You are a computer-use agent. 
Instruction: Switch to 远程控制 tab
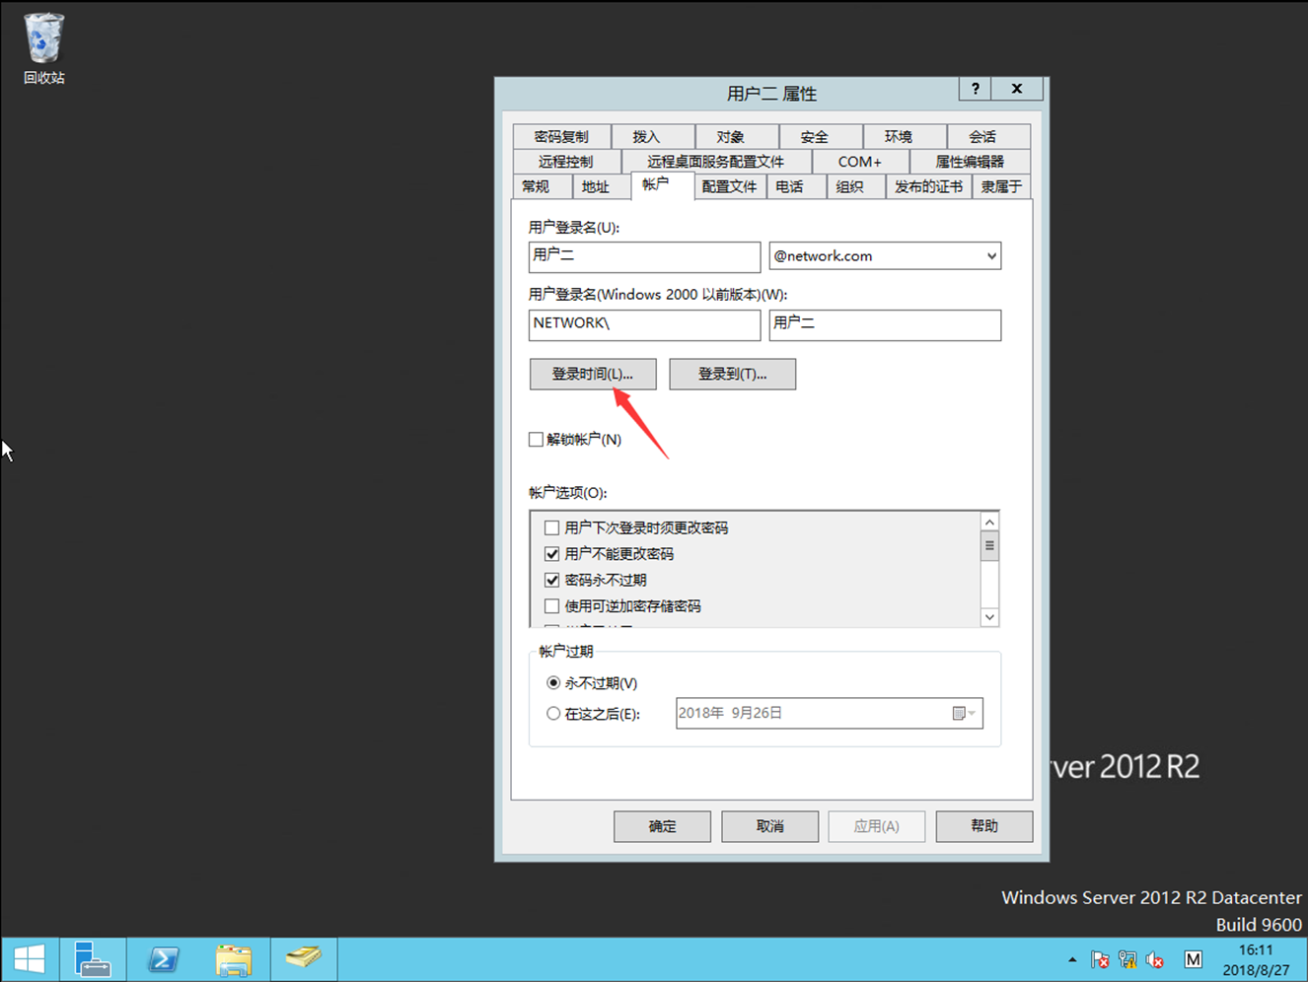click(x=566, y=162)
